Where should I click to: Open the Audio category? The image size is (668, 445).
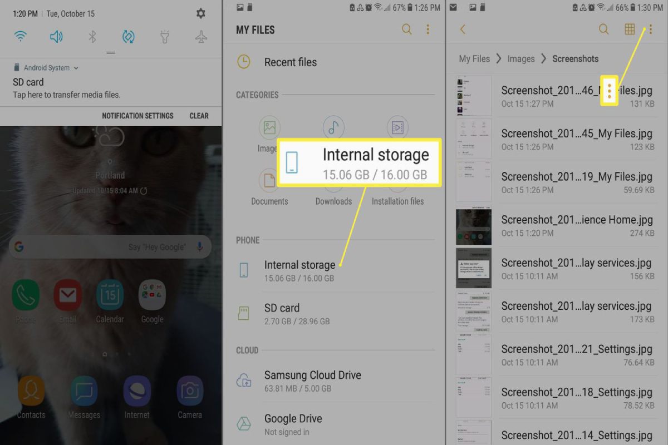coord(333,128)
